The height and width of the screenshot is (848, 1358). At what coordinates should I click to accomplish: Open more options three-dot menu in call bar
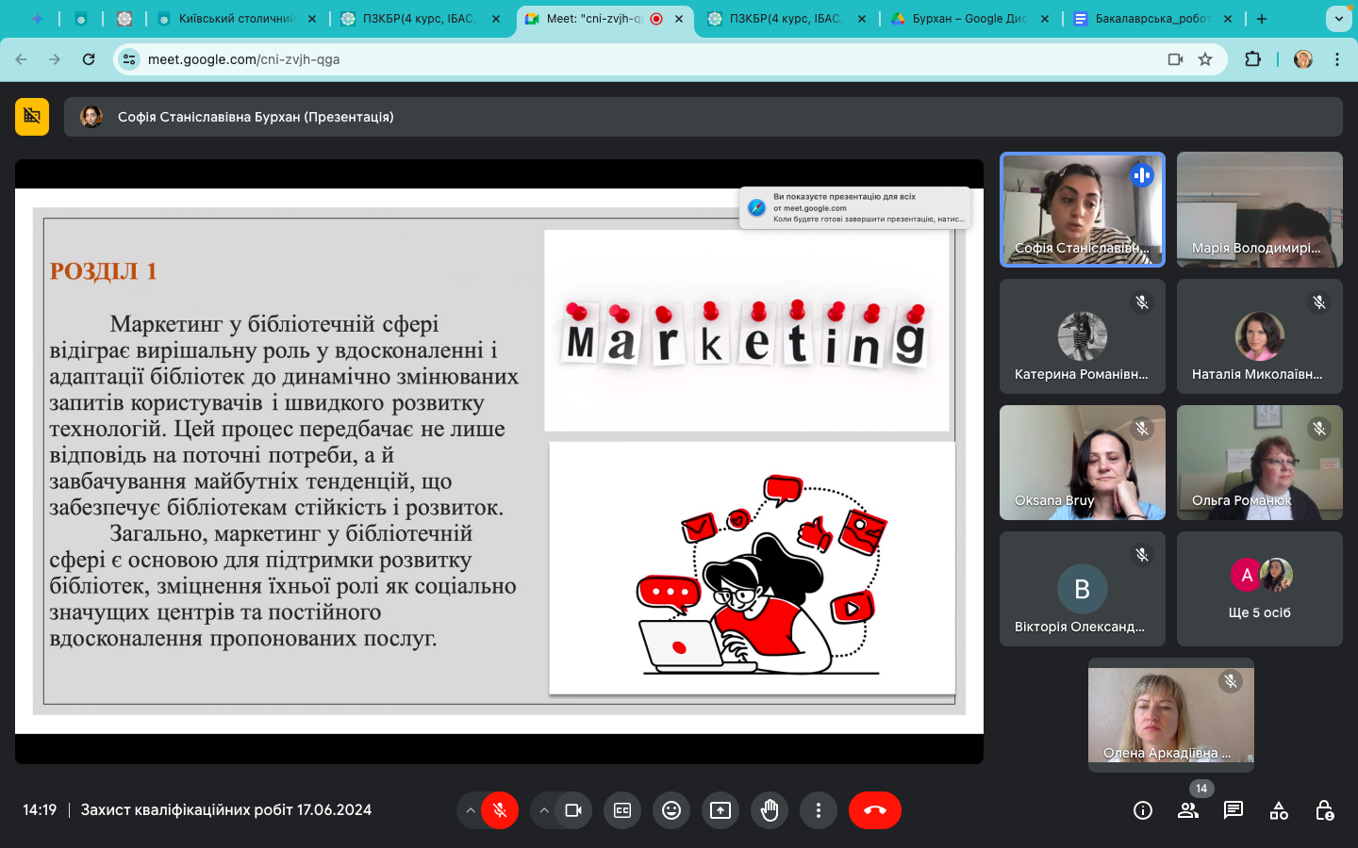click(x=819, y=810)
